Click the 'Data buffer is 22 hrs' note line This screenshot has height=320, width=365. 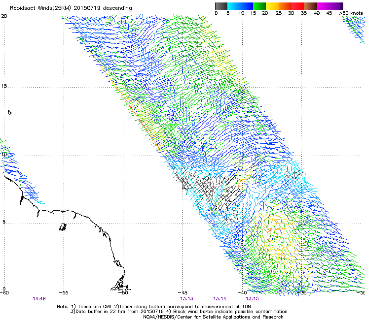pyautogui.click(x=179, y=312)
